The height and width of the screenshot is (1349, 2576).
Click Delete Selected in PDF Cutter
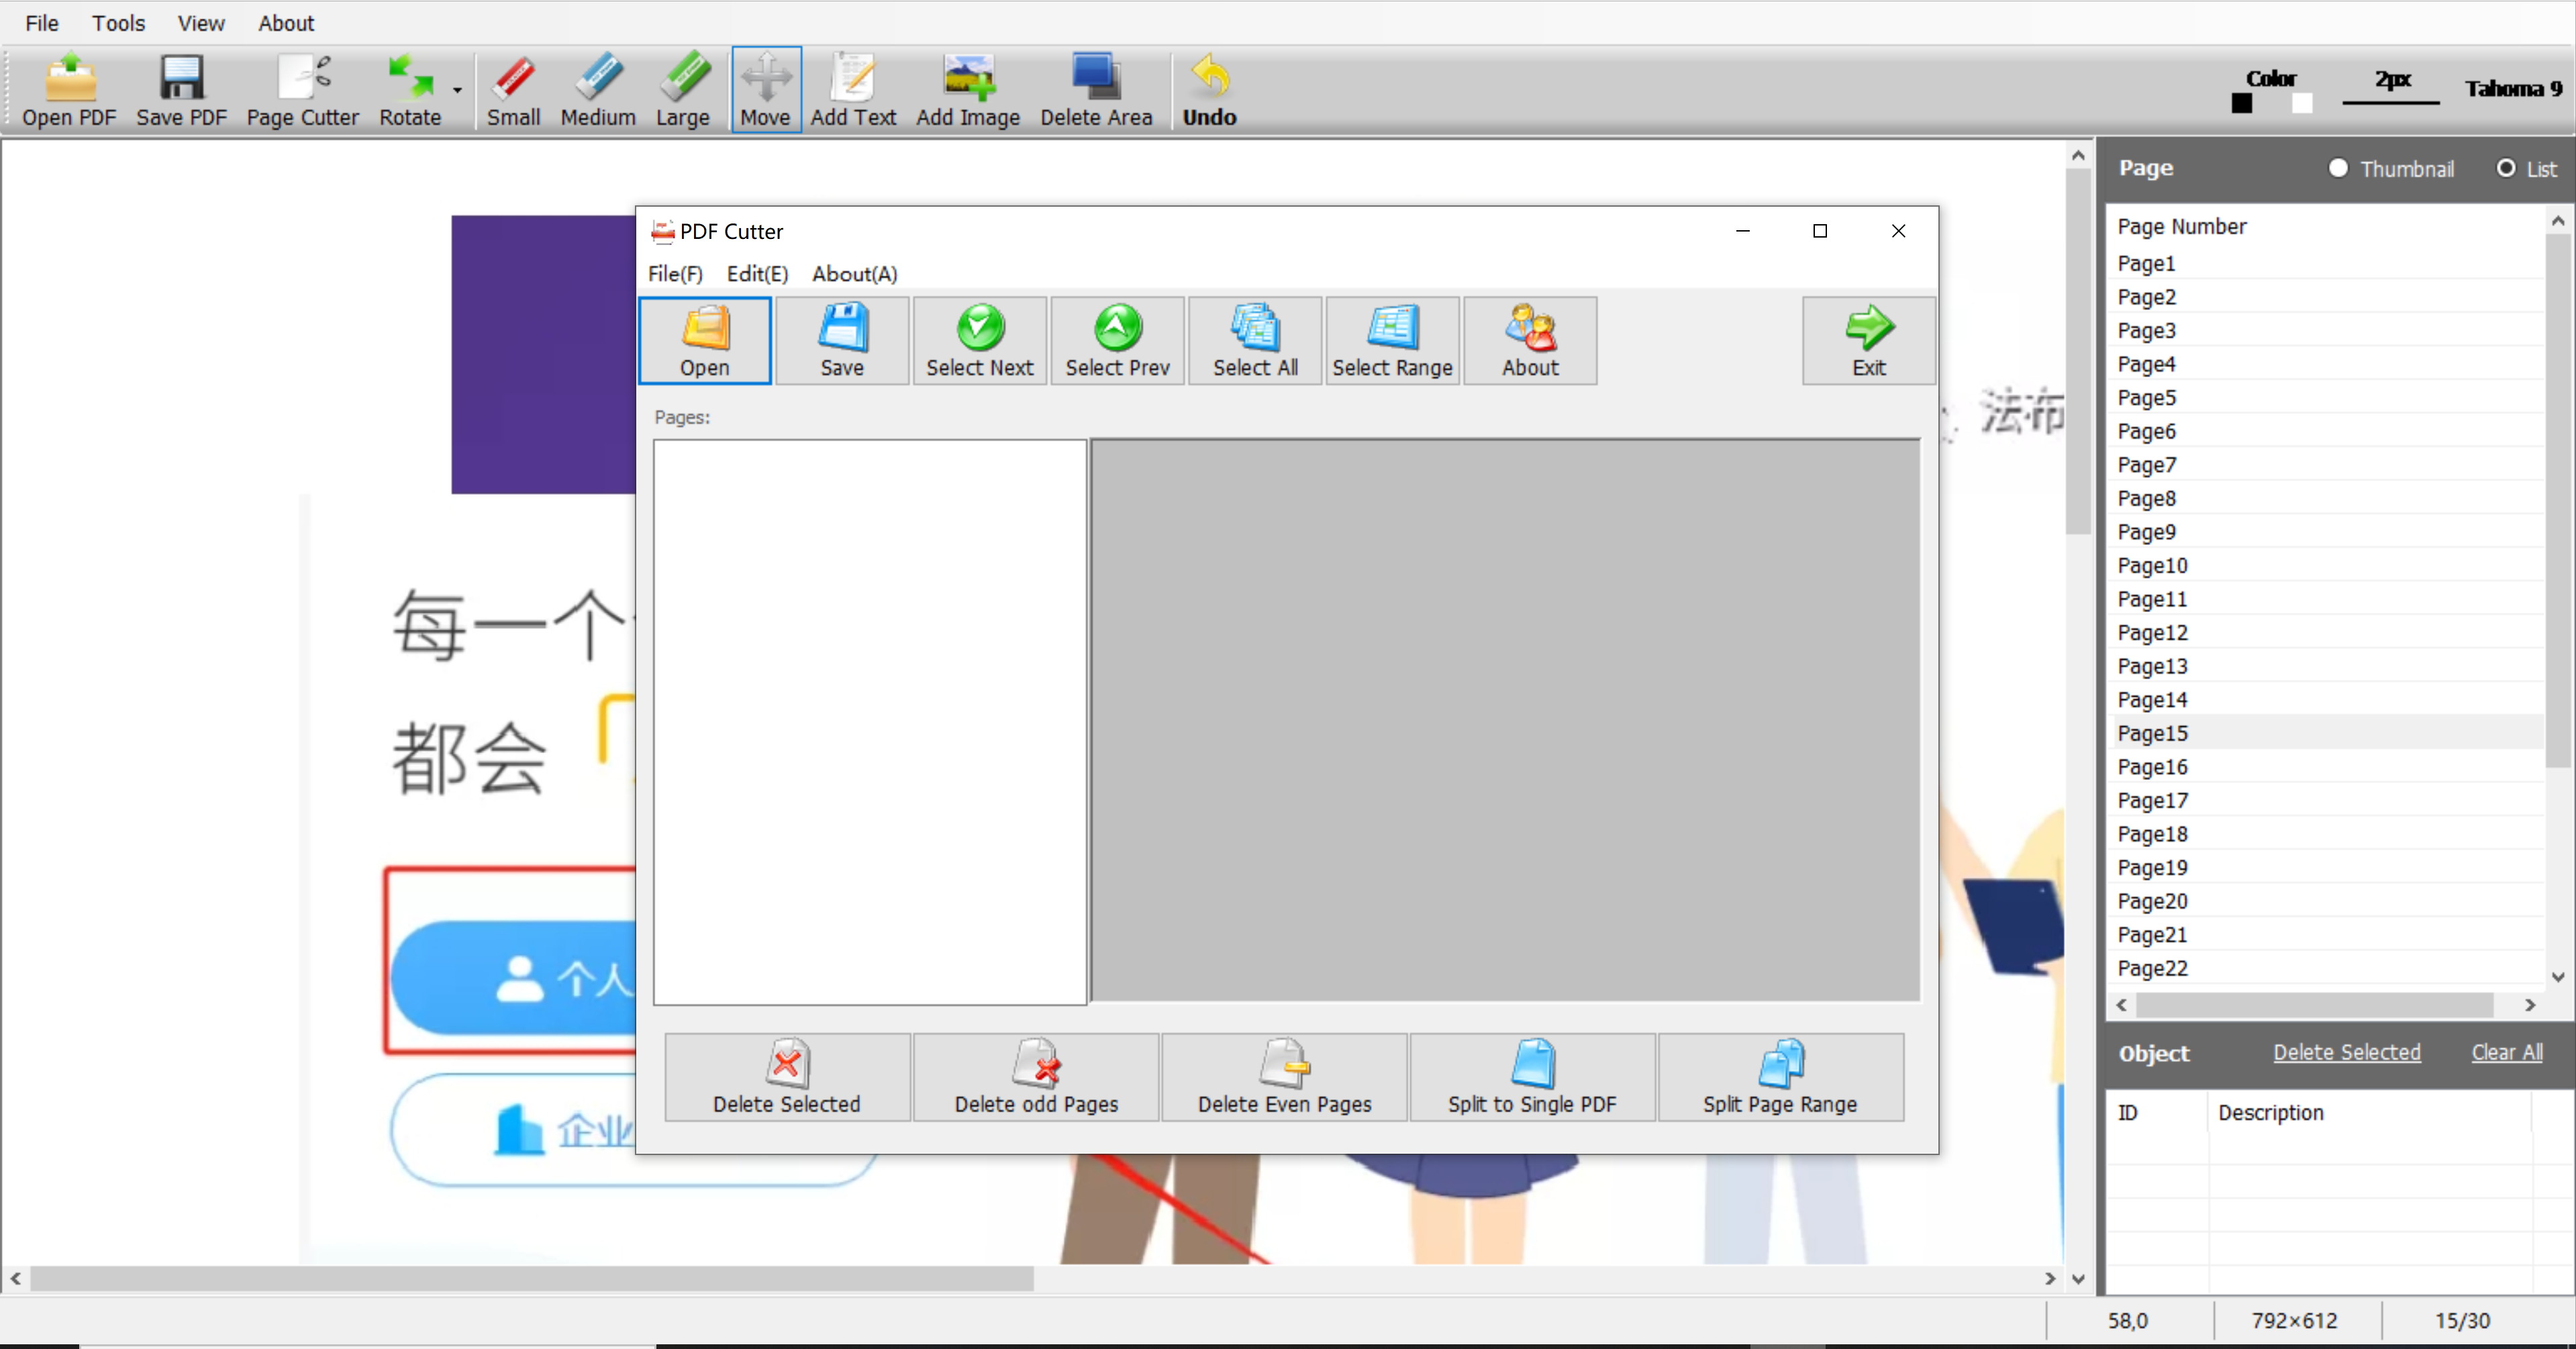(787, 1077)
